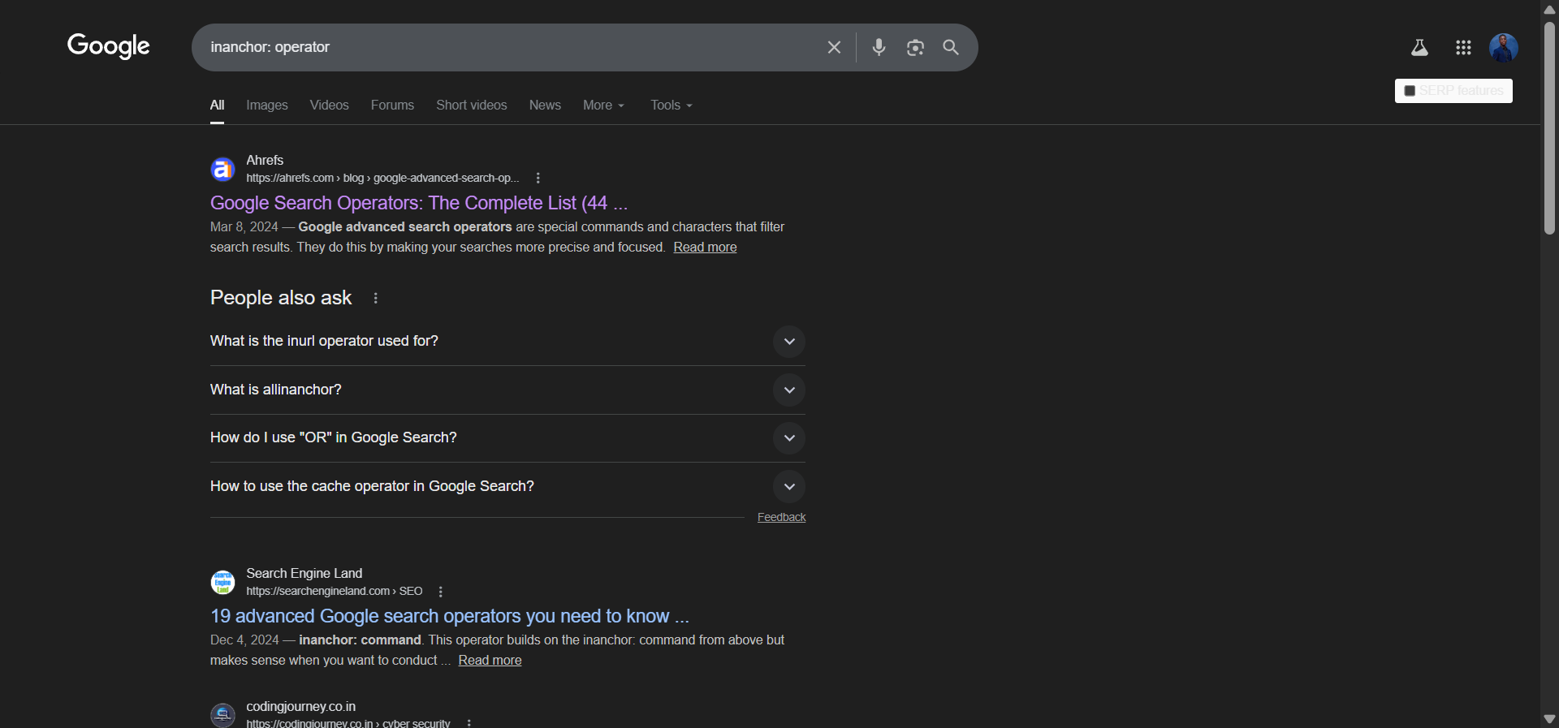Expand "How do I use OR" question
Image resolution: width=1559 pixels, height=728 pixels.
click(x=507, y=438)
